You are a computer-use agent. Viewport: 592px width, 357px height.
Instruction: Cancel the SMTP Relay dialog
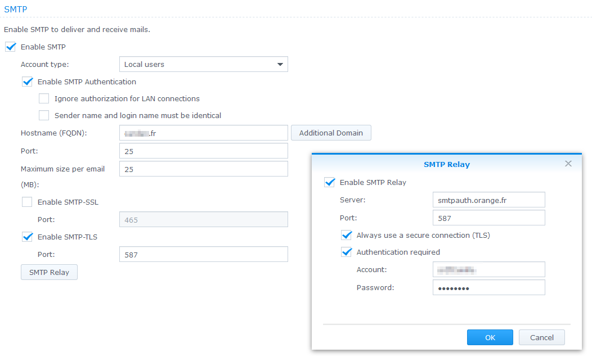(541, 337)
